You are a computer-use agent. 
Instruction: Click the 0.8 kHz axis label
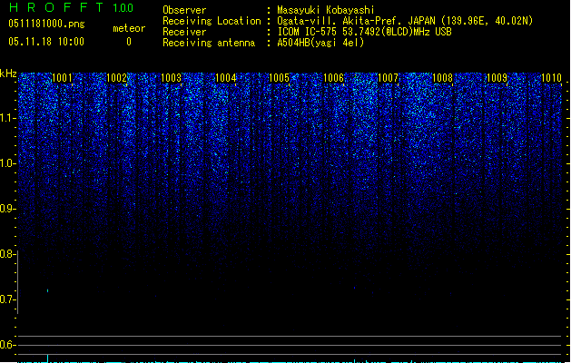(x=7, y=254)
